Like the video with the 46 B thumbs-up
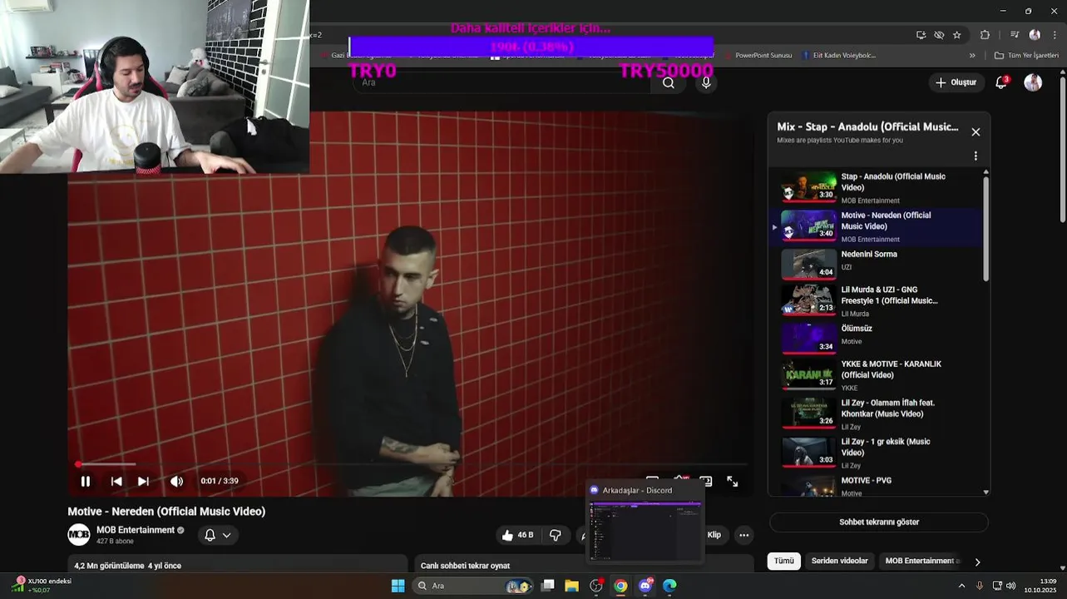 [518, 535]
